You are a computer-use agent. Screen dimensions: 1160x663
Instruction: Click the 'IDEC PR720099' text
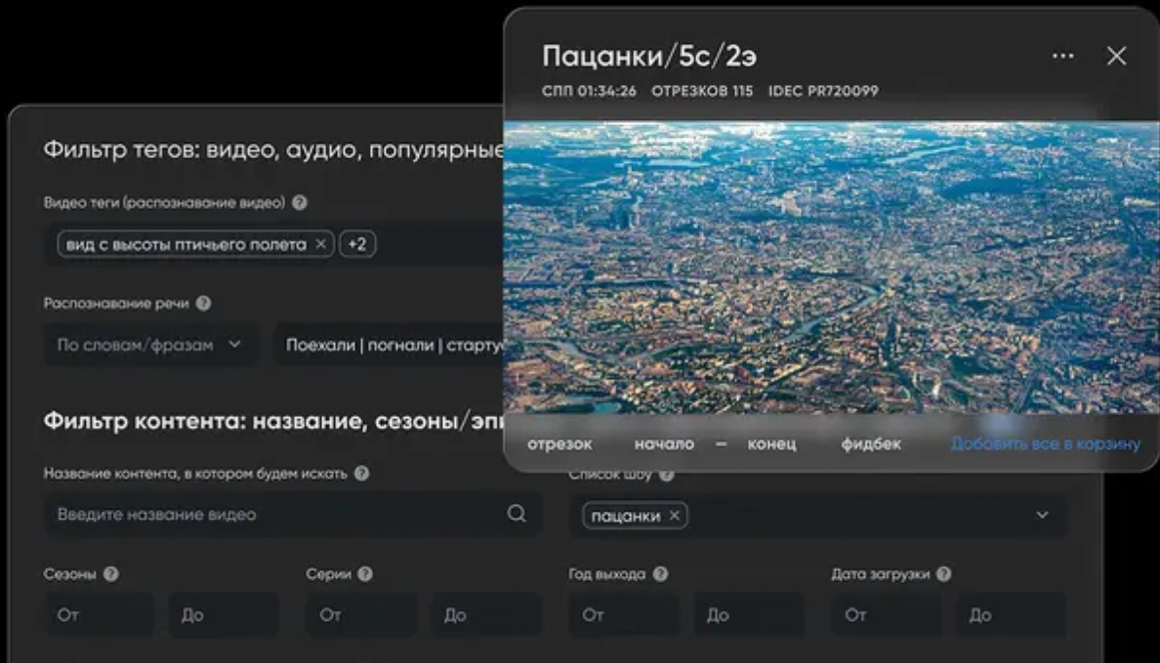(x=823, y=91)
